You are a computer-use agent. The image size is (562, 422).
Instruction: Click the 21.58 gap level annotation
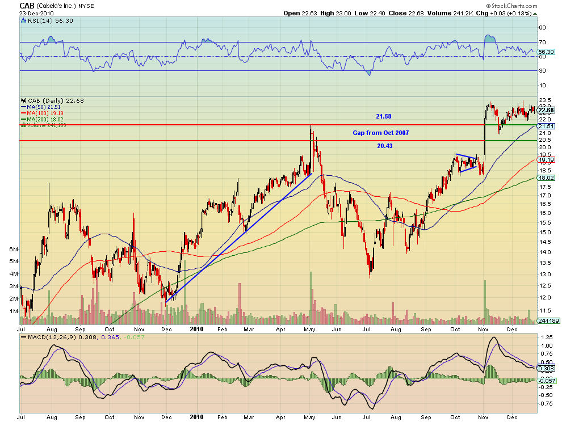384,116
